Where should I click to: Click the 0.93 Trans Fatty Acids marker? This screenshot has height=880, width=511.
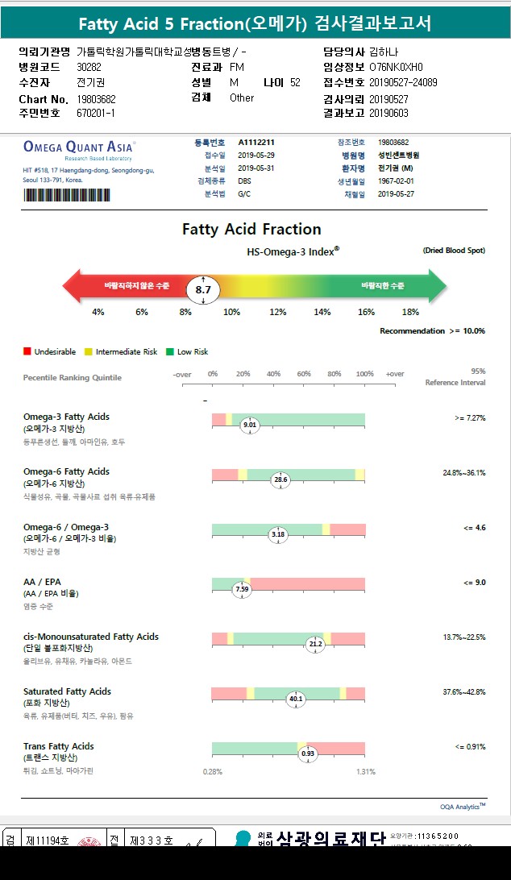(x=307, y=753)
